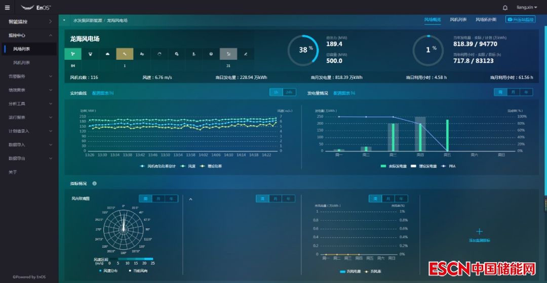Switch real-time curve to 24h range
Screen dimensions: 547x283
(x=289, y=92)
